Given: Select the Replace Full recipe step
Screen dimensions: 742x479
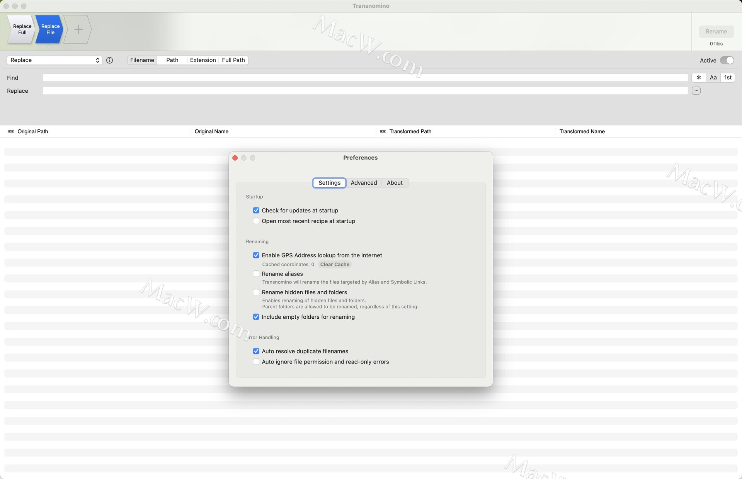Looking at the screenshot, I should (22, 29).
